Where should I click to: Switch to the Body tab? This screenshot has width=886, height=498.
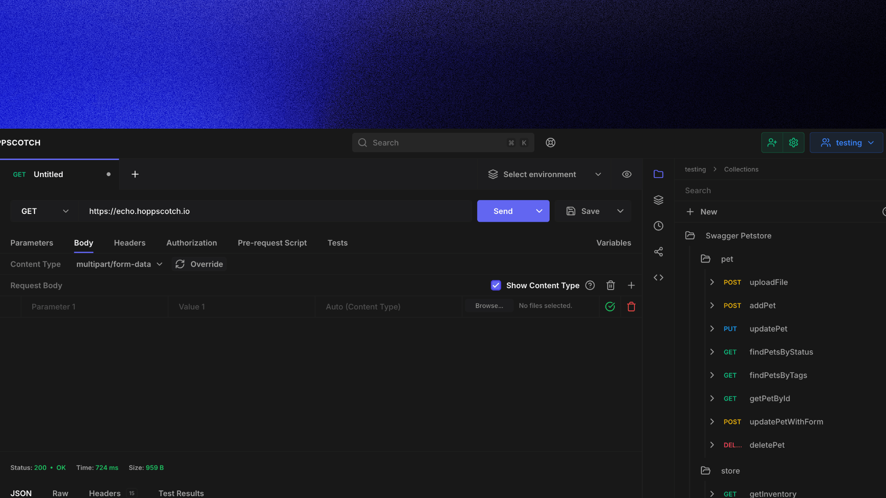(84, 243)
